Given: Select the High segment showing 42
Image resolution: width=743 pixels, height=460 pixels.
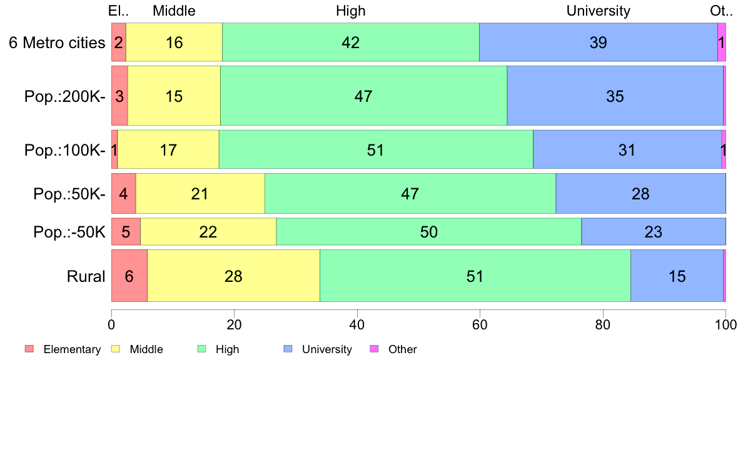Looking at the screenshot, I should coord(351,42).
